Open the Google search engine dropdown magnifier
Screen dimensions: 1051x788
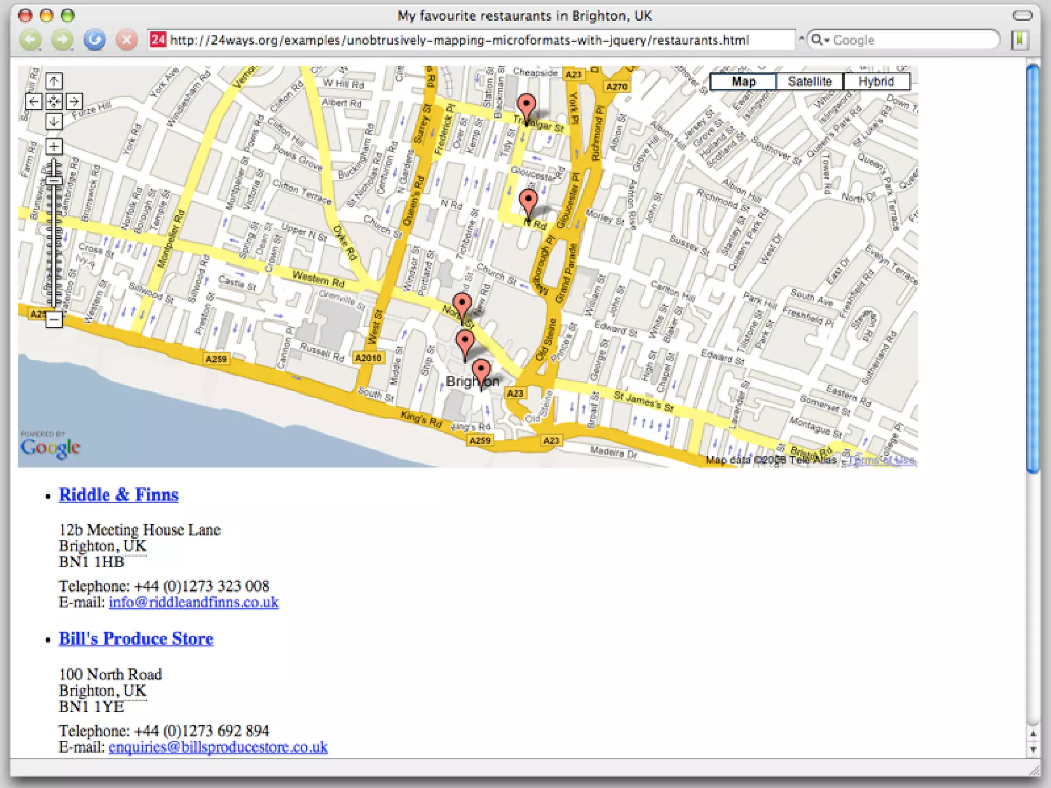(x=820, y=40)
